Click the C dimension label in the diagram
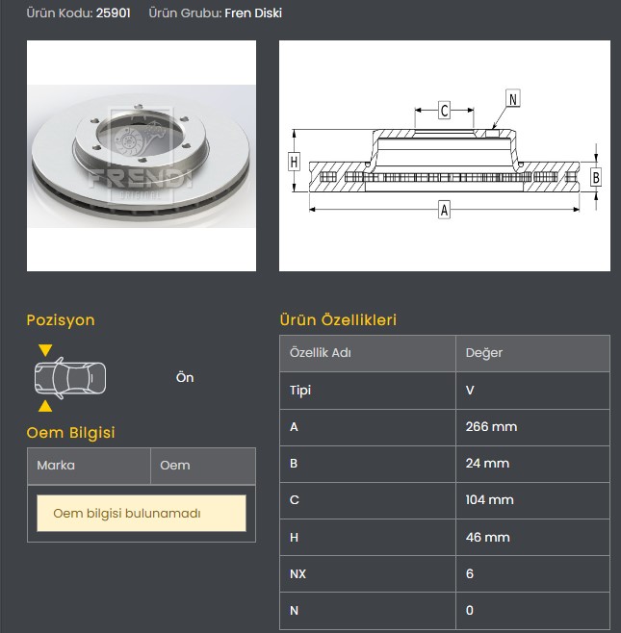The height and width of the screenshot is (633, 621). point(444,111)
